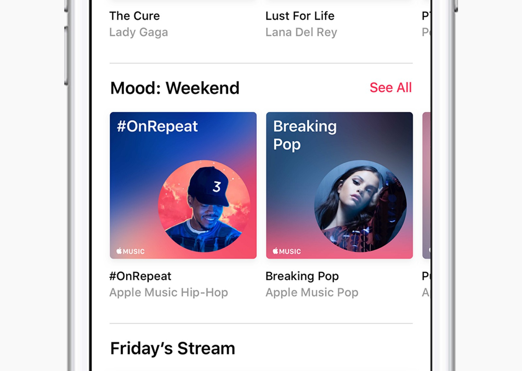Click the Breaking Pop title below the cover

(302, 276)
